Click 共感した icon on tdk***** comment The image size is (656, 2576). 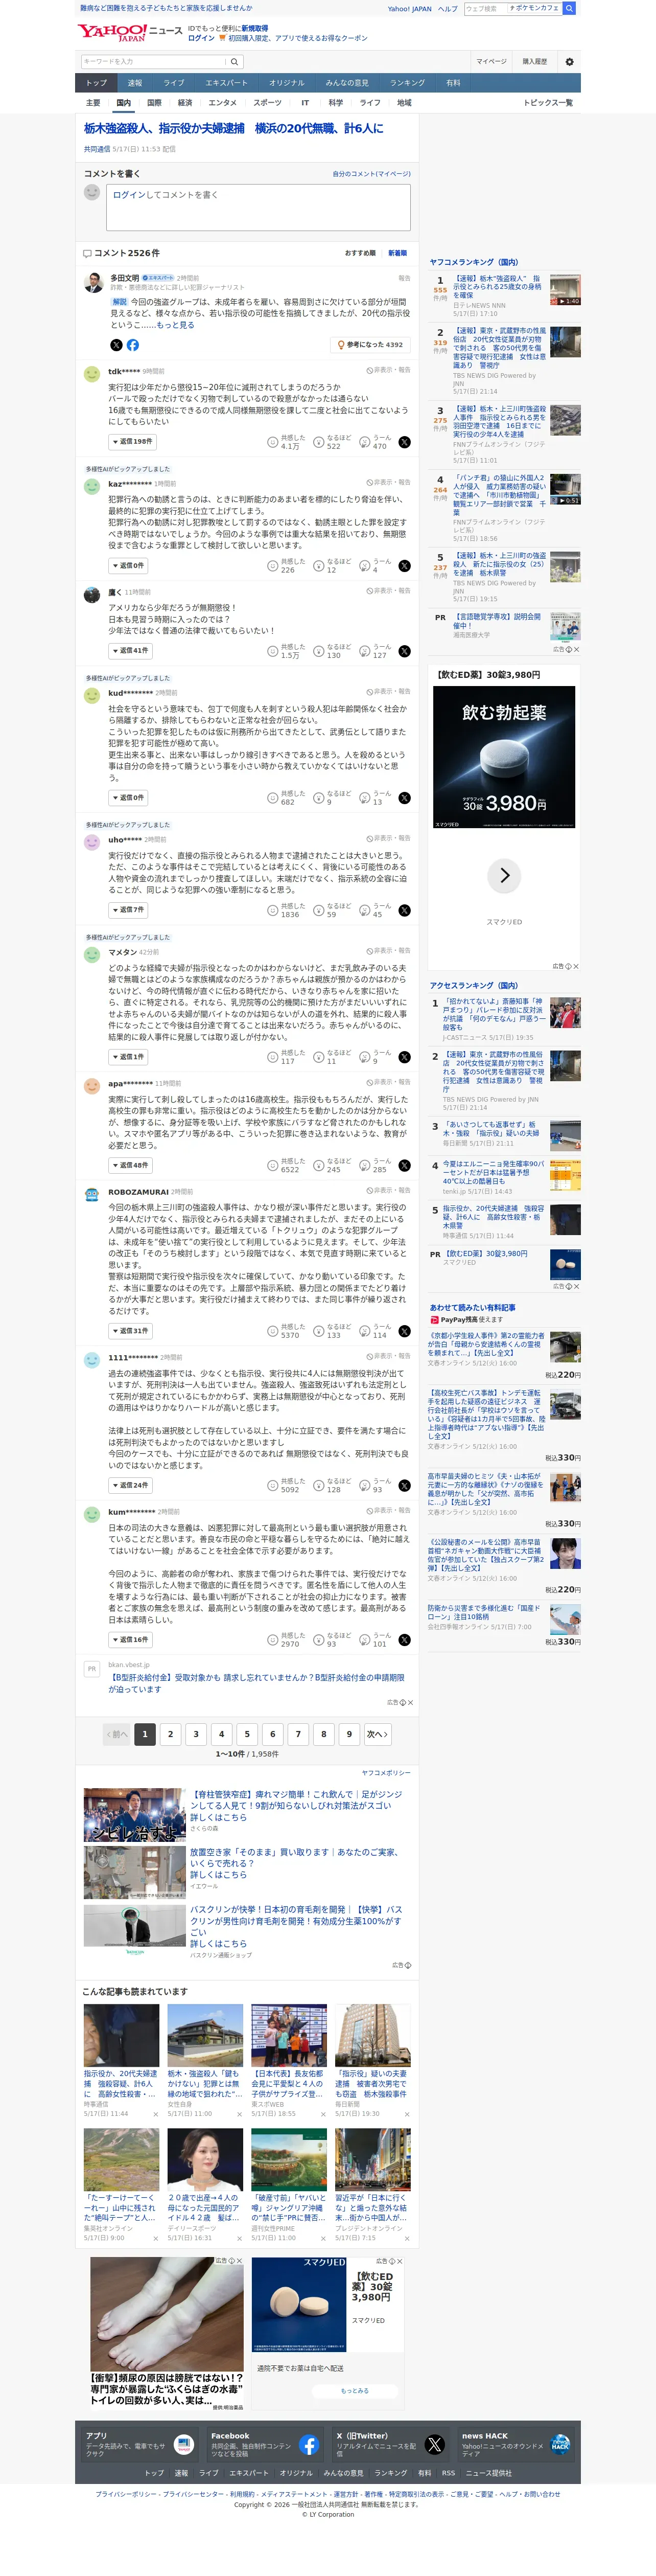pyautogui.click(x=272, y=442)
